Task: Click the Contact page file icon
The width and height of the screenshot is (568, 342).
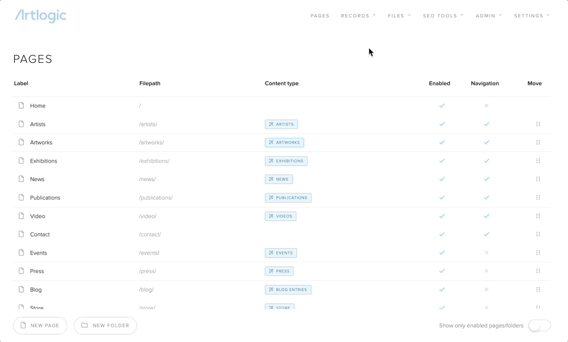Action: click(21, 234)
